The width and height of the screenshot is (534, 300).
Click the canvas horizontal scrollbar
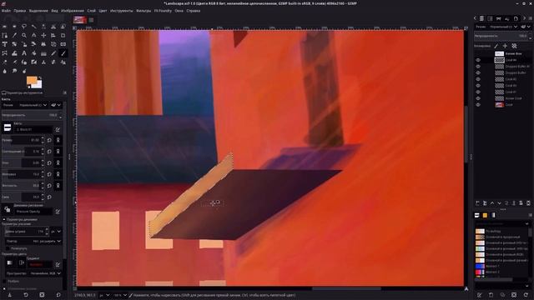(x=346, y=288)
